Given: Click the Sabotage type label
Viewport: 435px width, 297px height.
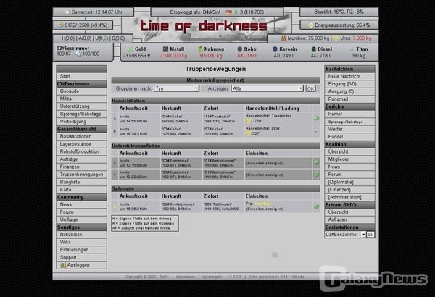Looking at the screenshot, I should 262,204.
